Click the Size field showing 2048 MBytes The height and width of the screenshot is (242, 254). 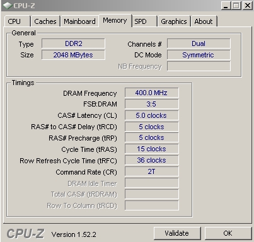click(x=73, y=55)
